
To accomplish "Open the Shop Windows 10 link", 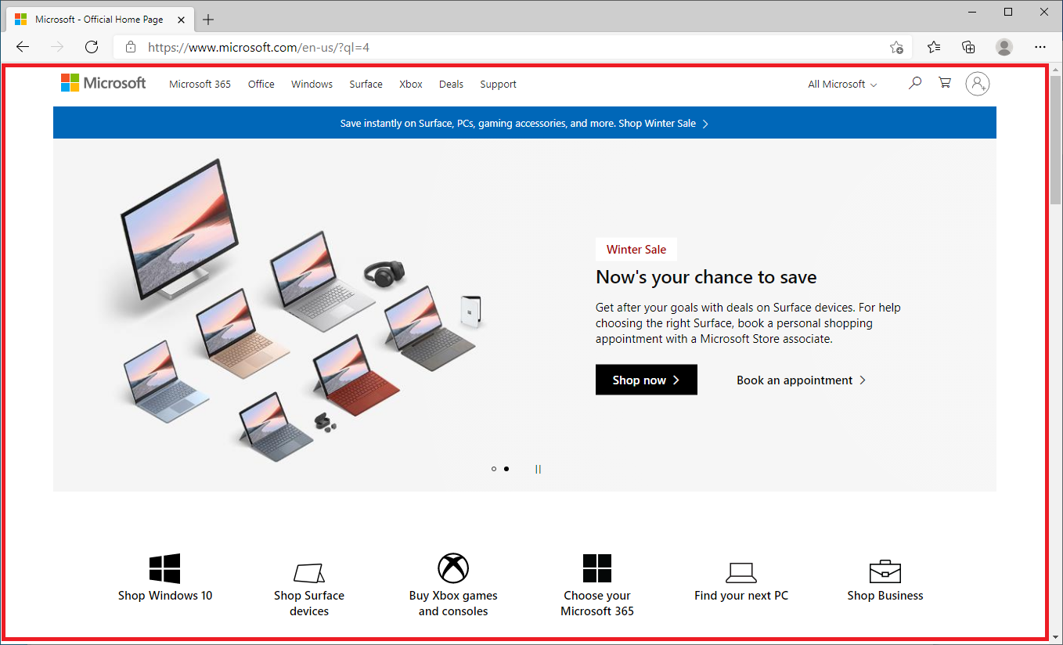I will pyautogui.click(x=165, y=596).
